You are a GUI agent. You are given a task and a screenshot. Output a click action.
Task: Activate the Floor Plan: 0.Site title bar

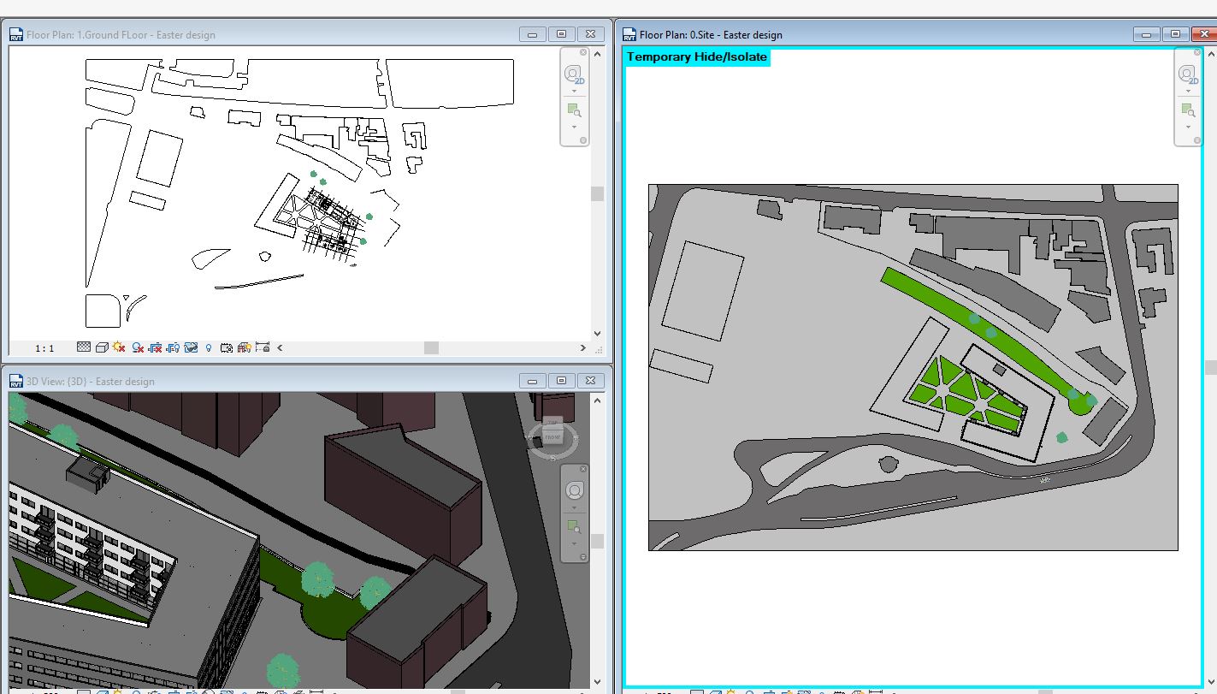click(711, 35)
